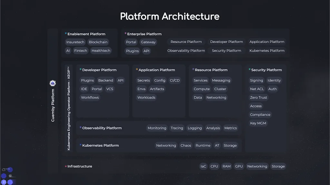This screenshot has width=330, height=185.
Task: Click the teal dot icon beside Developer Platform
Action: click(80, 70)
